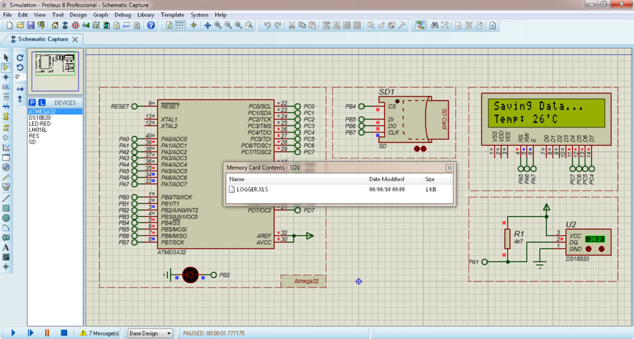Viewport: 634px width, 339px height.
Task: Open Base Design variant dropdown
Action: [150, 333]
